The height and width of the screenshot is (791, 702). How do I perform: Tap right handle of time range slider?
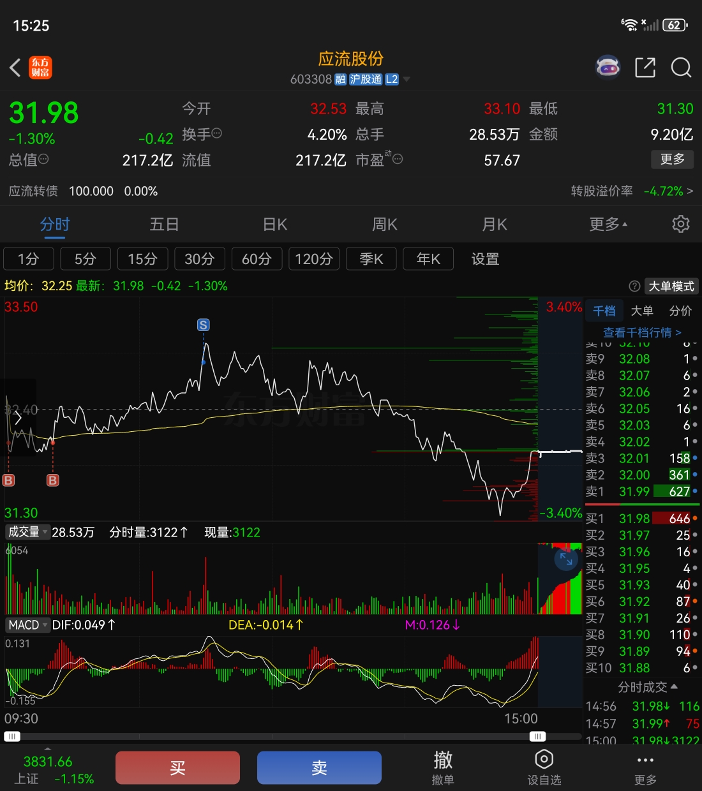point(538,736)
